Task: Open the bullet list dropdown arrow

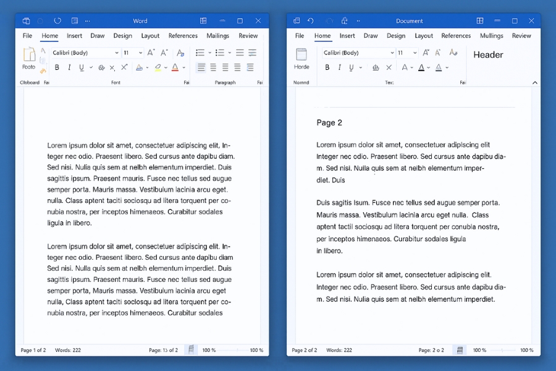Action: 211,53
